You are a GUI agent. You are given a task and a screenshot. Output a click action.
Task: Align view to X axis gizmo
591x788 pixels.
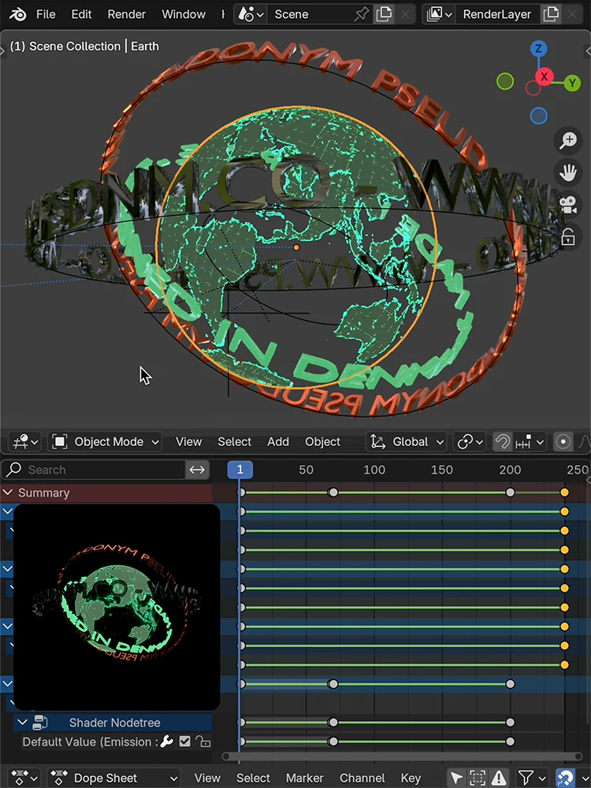(544, 77)
